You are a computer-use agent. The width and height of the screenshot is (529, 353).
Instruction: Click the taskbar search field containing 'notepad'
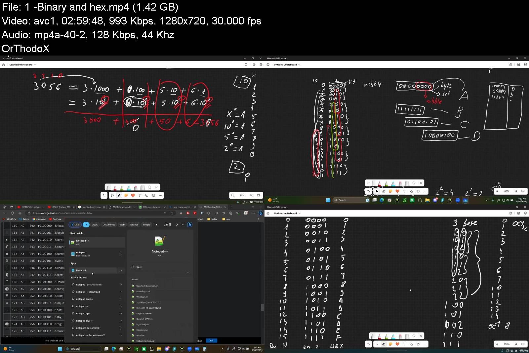coord(83,349)
